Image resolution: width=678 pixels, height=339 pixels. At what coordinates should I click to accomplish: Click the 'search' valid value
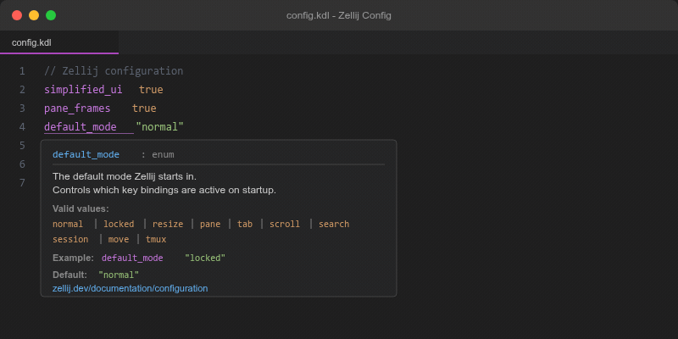point(334,225)
